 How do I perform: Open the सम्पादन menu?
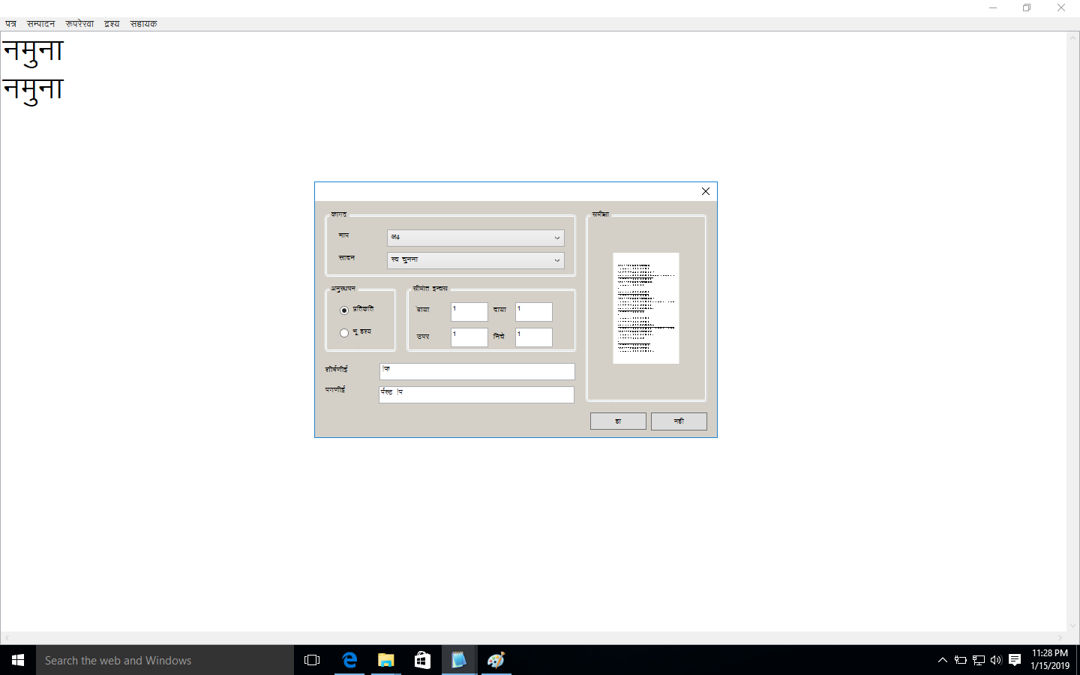41,24
